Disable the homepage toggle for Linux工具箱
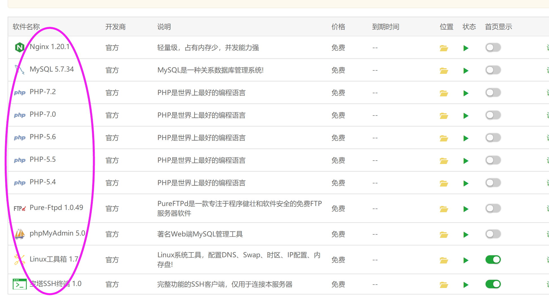The width and height of the screenshot is (549, 297). [x=493, y=260]
